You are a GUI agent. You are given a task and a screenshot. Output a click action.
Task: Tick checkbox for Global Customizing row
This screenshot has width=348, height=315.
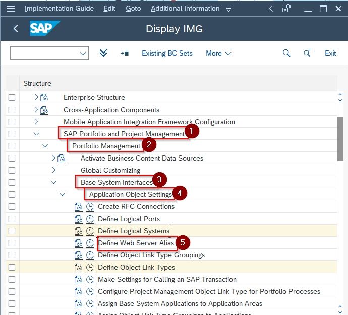click(x=12, y=171)
